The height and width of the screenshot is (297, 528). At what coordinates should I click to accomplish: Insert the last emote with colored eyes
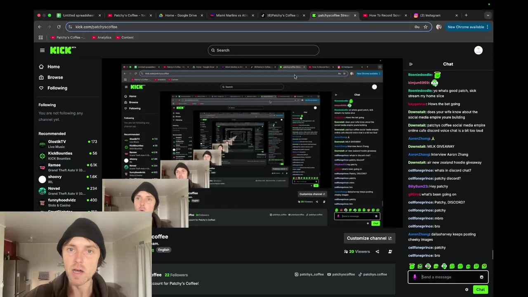484,266
